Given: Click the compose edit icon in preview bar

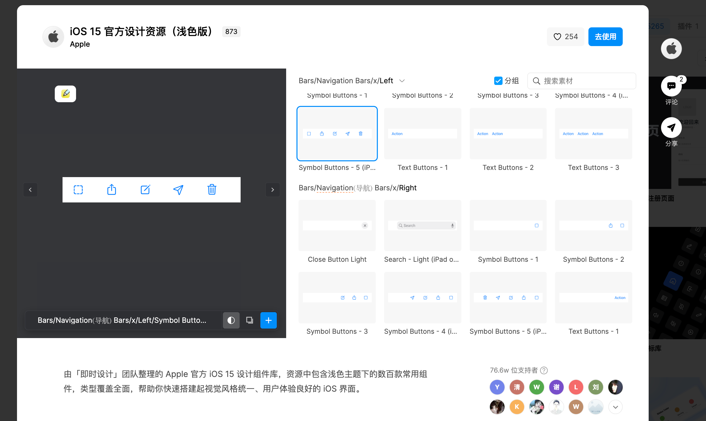Looking at the screenshot, I should click(145, 189).
